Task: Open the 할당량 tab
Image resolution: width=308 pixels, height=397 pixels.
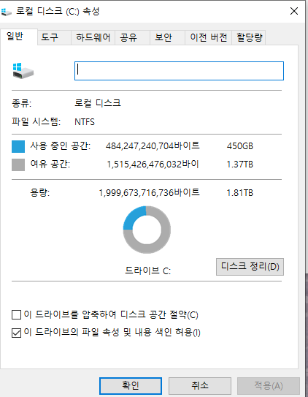Action: coord(249,38)
